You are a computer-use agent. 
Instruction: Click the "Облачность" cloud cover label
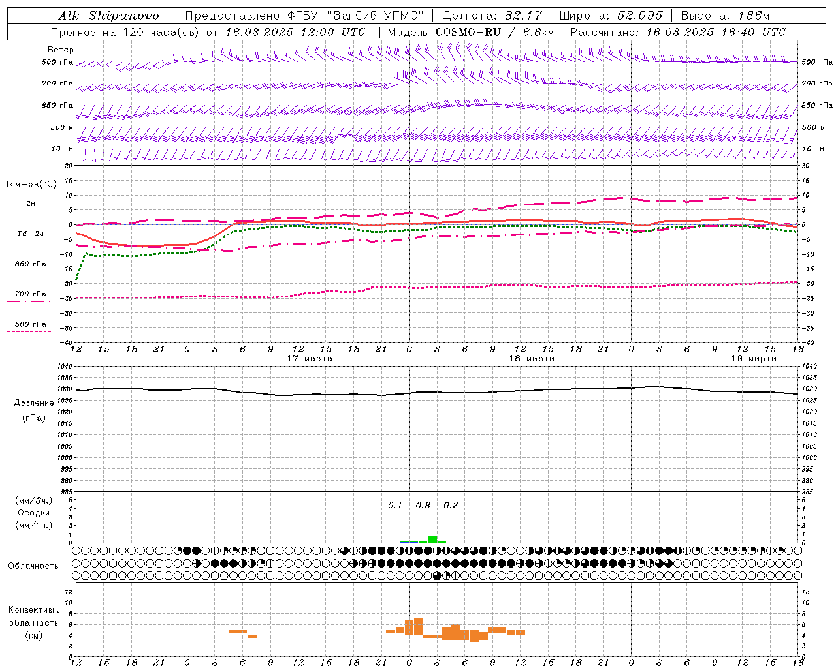pyautogui.click(x=33, y=566)
